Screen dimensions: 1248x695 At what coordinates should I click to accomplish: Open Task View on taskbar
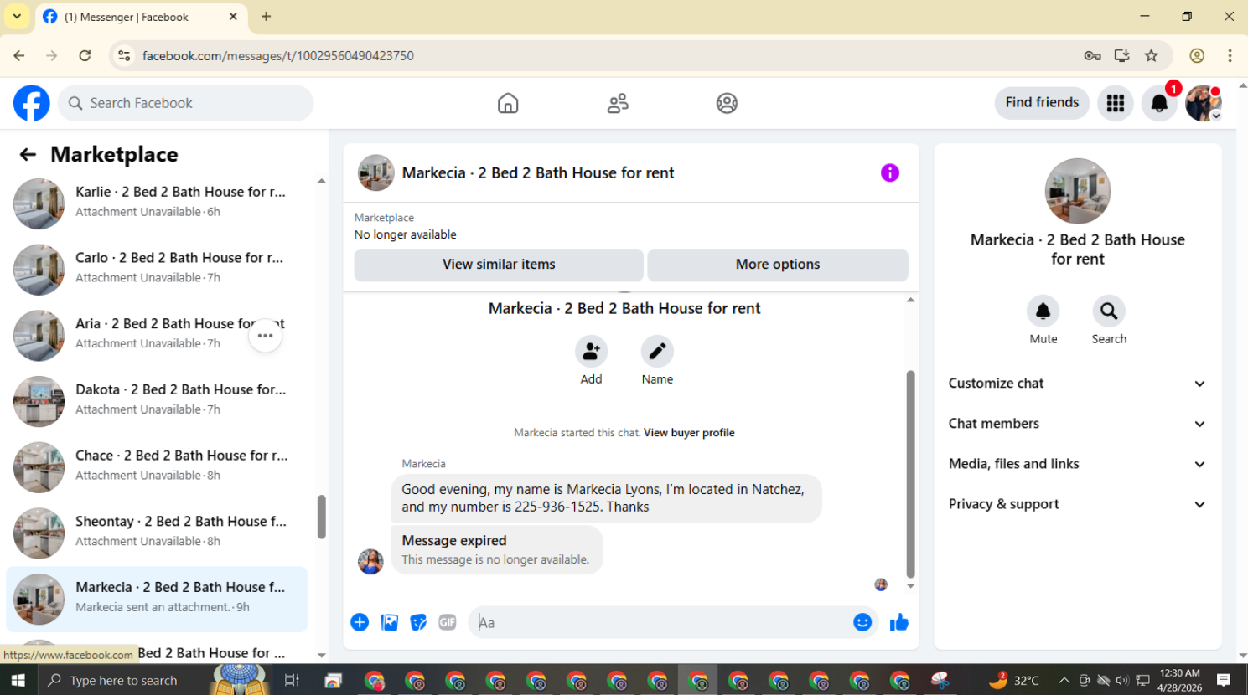[x=292, y=680]
